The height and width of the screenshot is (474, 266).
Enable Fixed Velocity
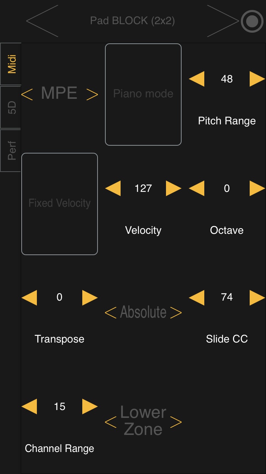[x=60, y=203]
